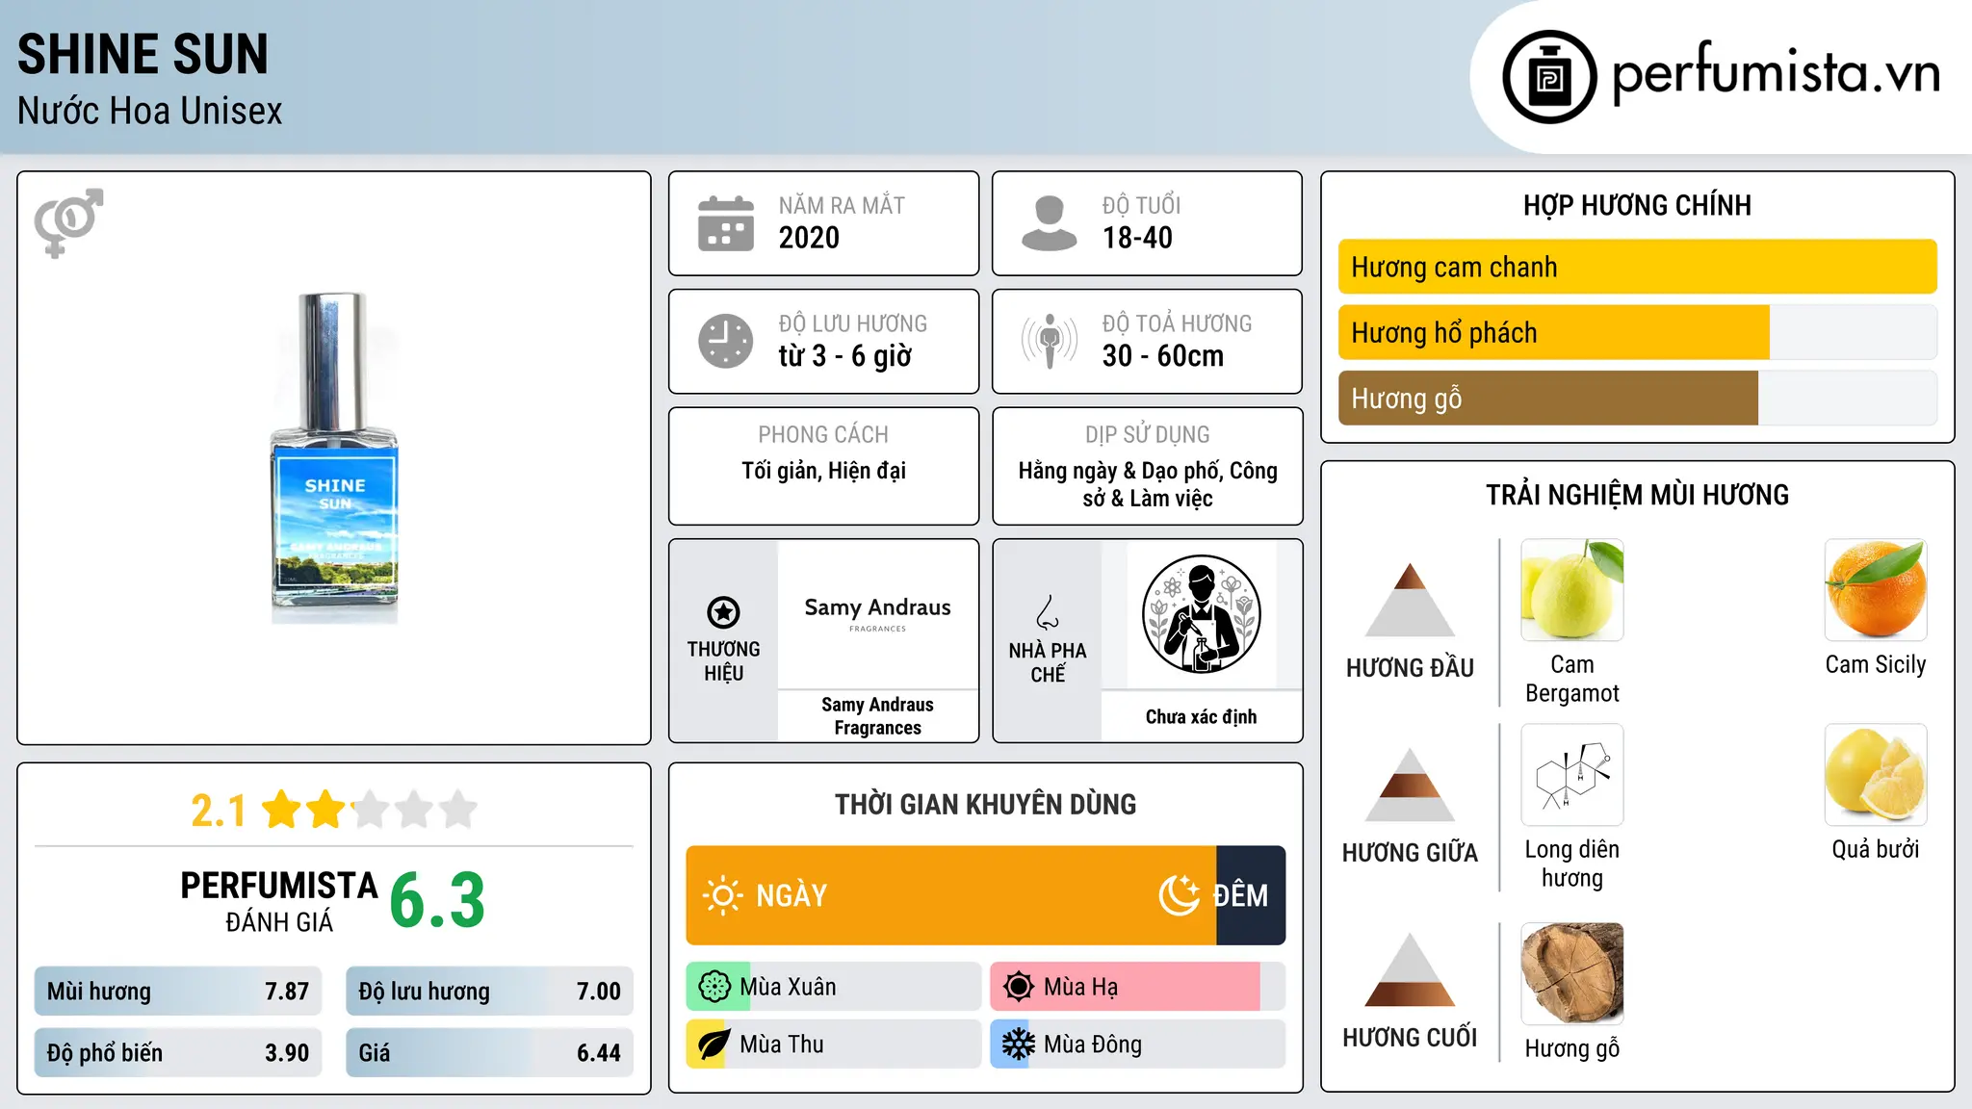Click the Perfumista score 6.3

(437, 900)
